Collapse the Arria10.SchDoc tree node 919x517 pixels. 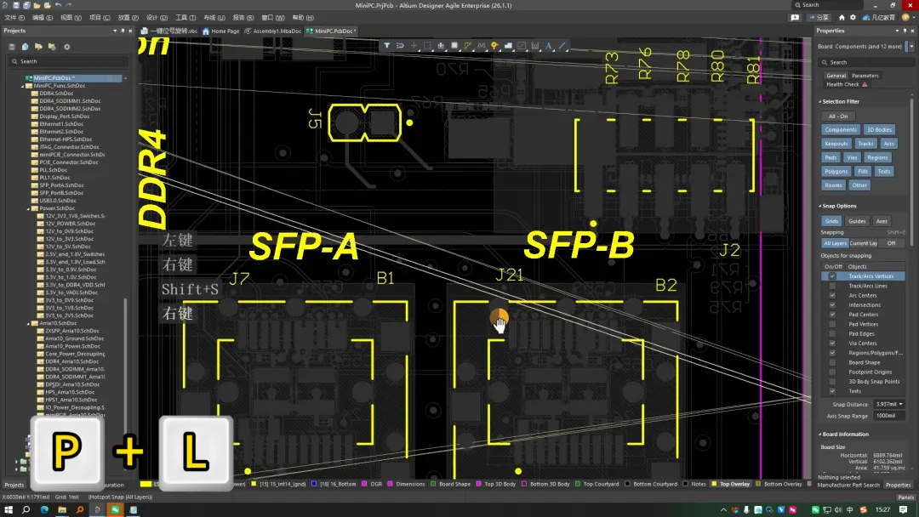(x=28, y=323)
